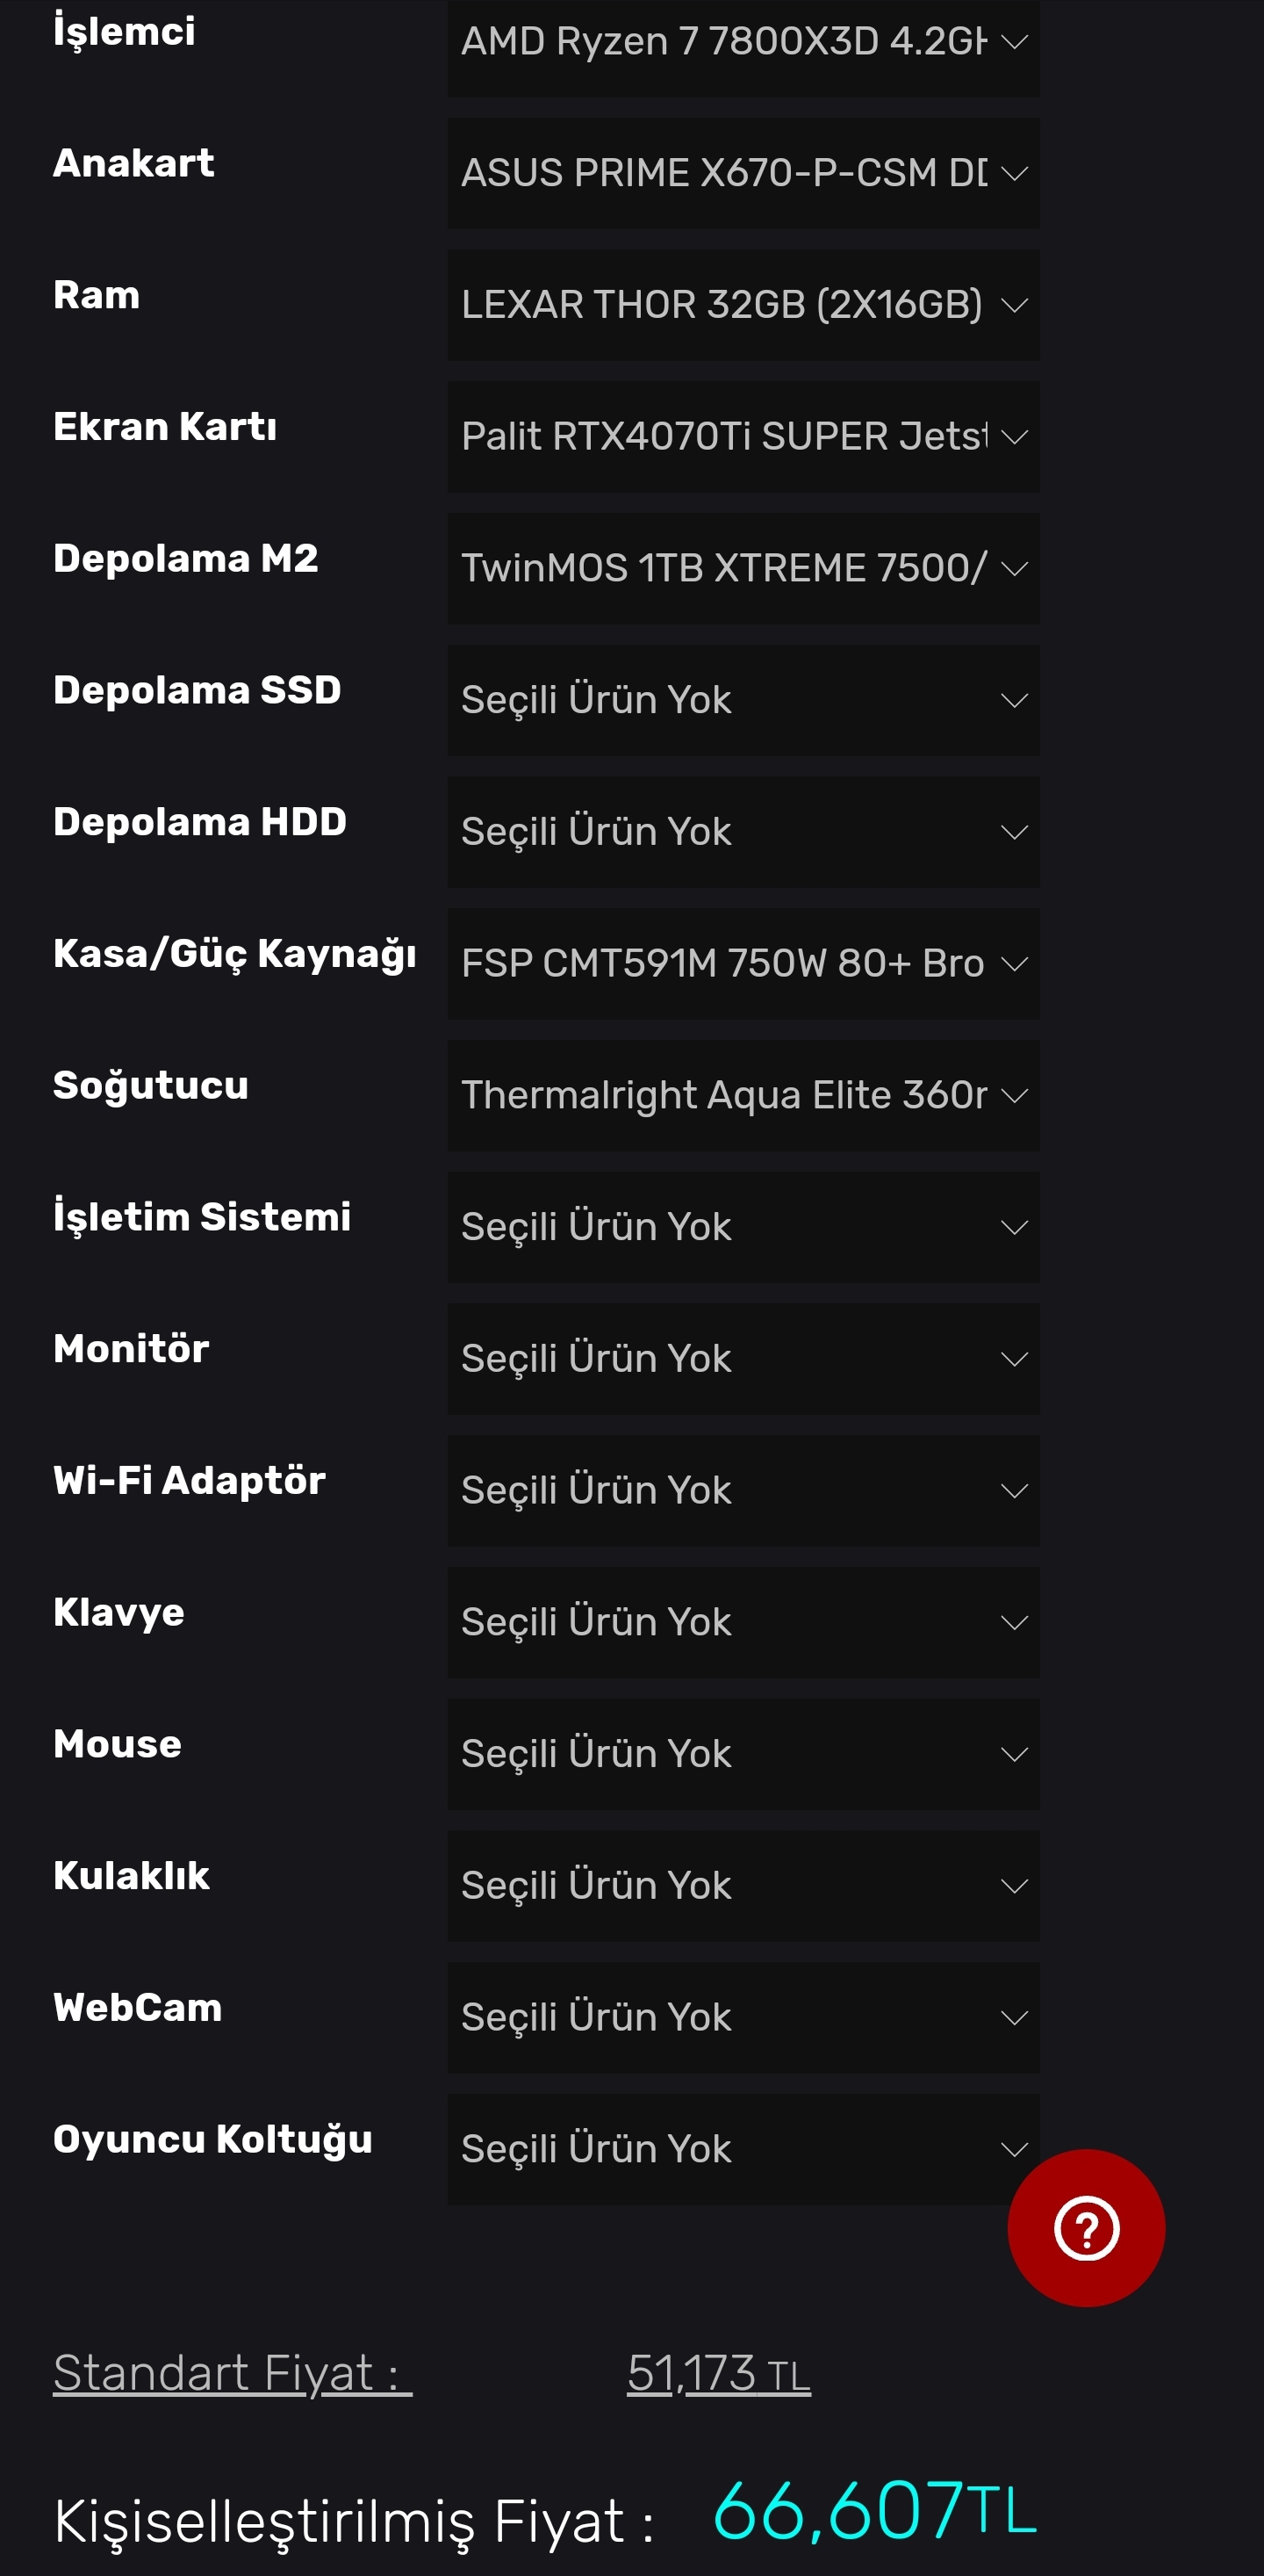Change the Soğutucu Thermalright cooler selection
Viewport: 1264px width, 2576px height.
point(743,1095)
